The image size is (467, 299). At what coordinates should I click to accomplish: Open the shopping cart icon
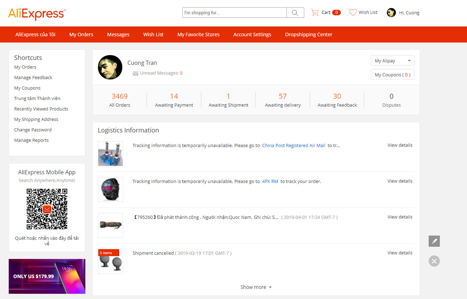pyautogui.click(x=315, y=13)
